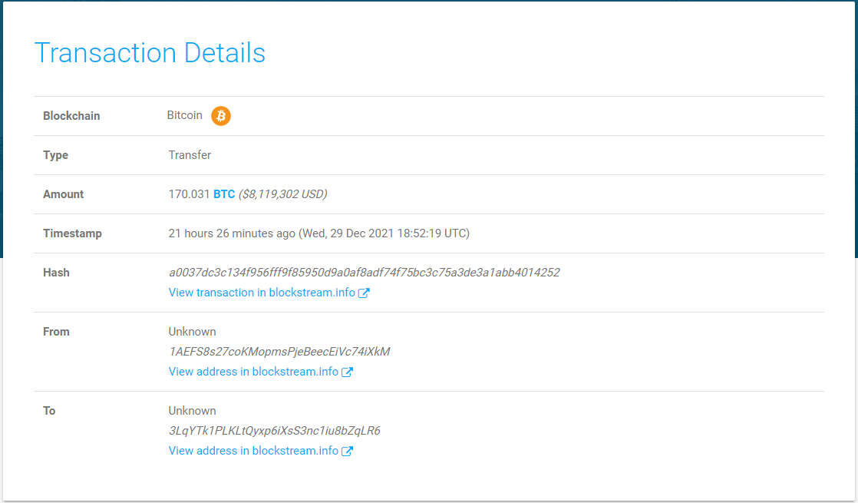Click the orange Bitcoin logo icon
This screenshot has height=503, width=858.
pyautogui.click(x=221, y=116)
